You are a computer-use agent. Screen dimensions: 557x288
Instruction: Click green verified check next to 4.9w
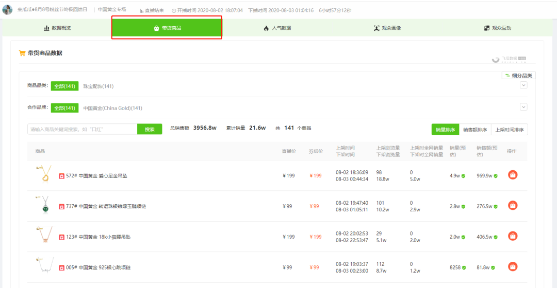[463, 176]
